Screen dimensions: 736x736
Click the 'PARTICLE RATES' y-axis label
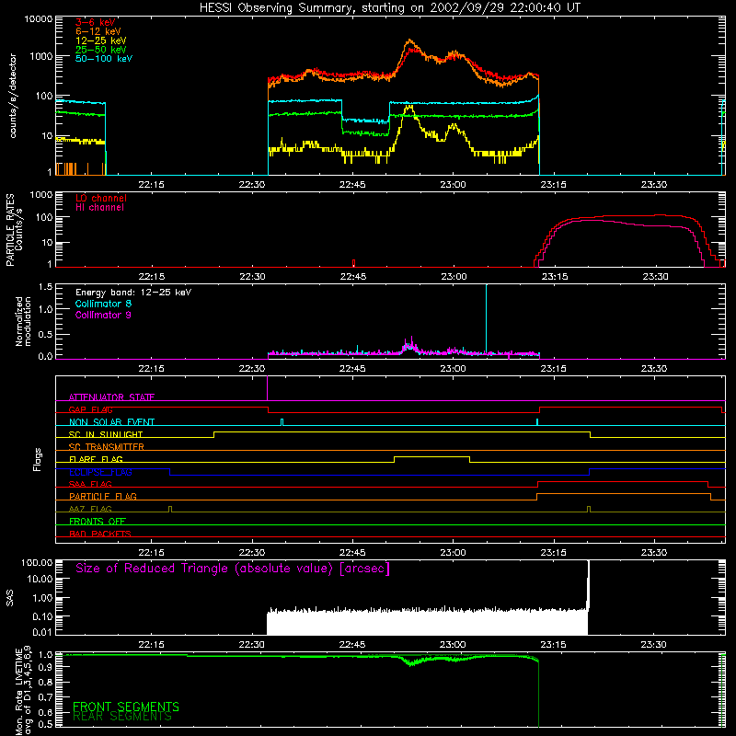[x=10, y=230]
